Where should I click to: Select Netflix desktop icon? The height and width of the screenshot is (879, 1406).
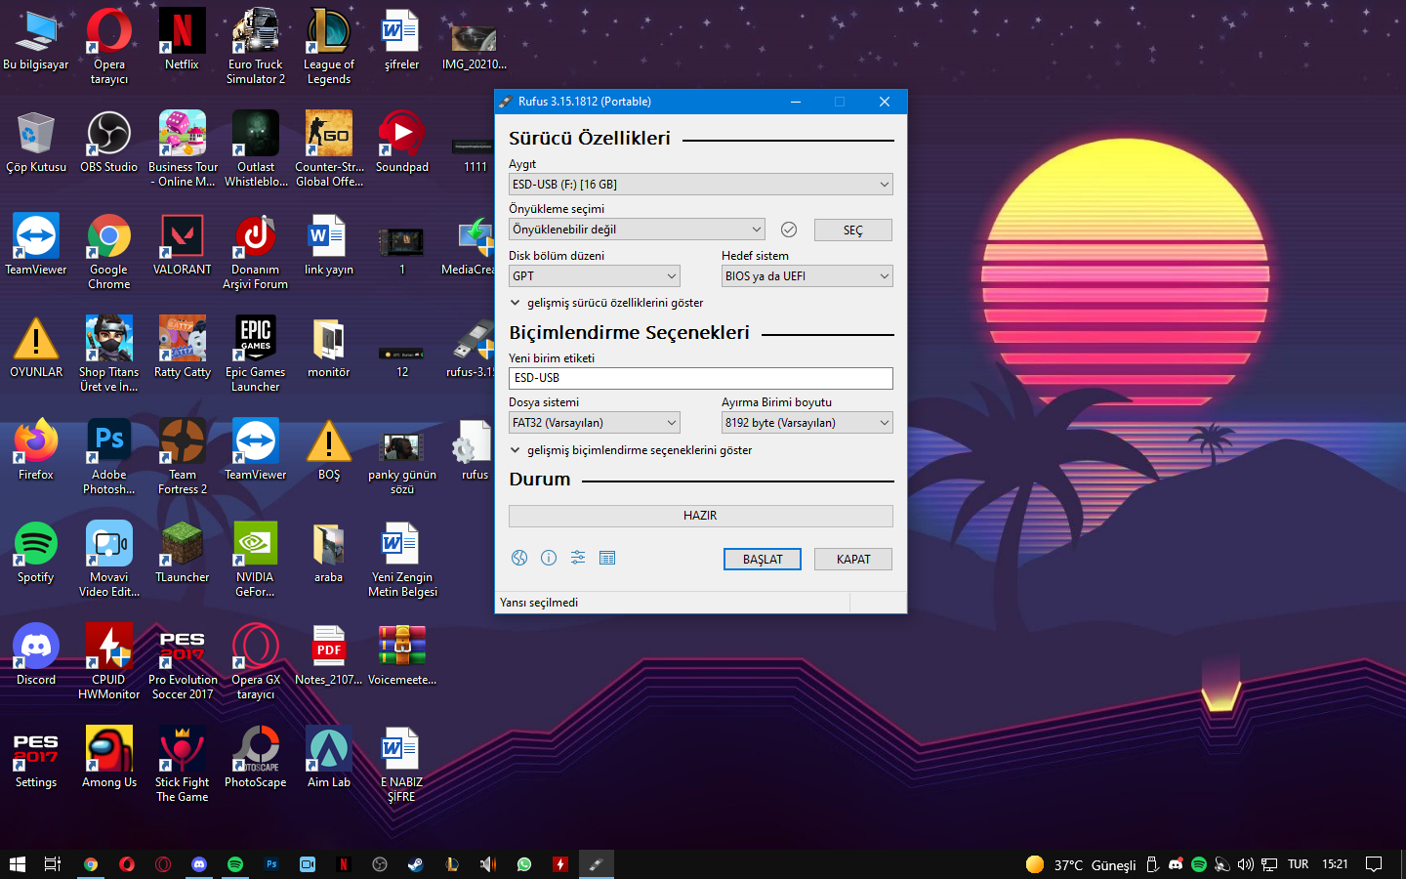point(183,41)
